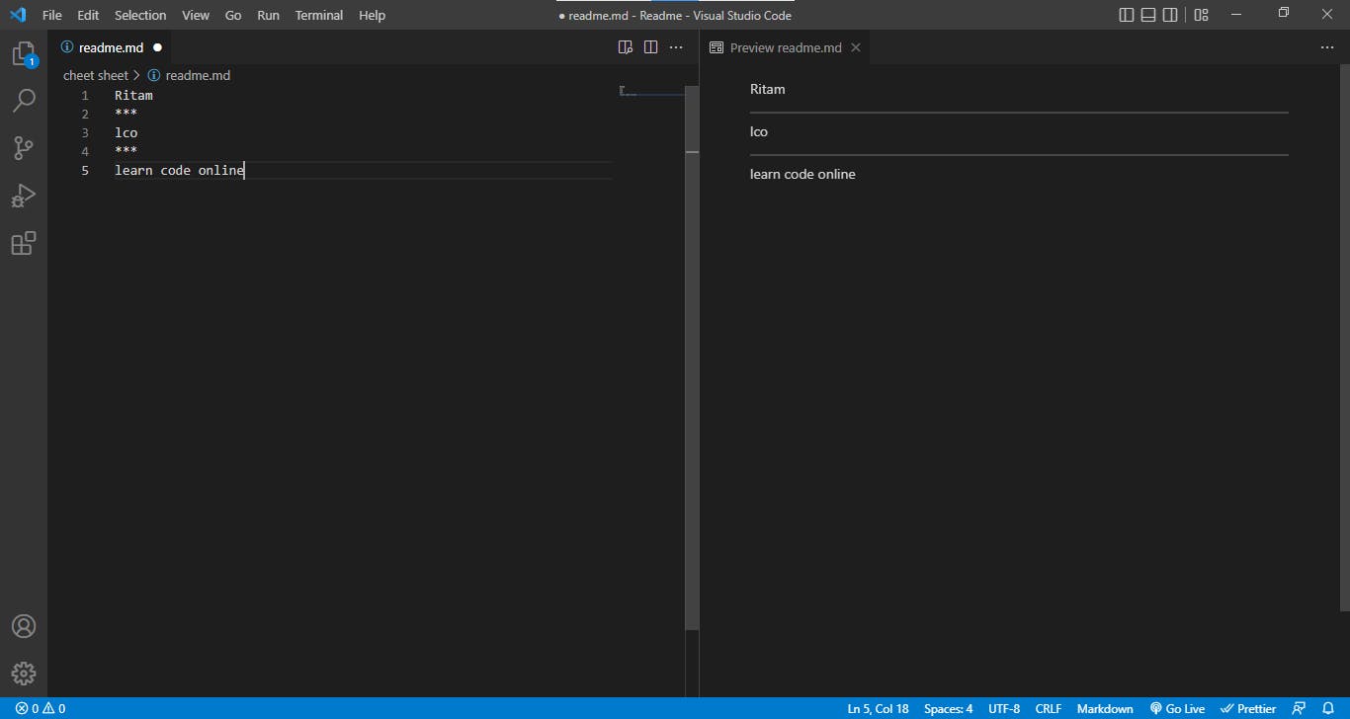
Task: Change file encoding UTF-8
Action: click(1004, 708)
